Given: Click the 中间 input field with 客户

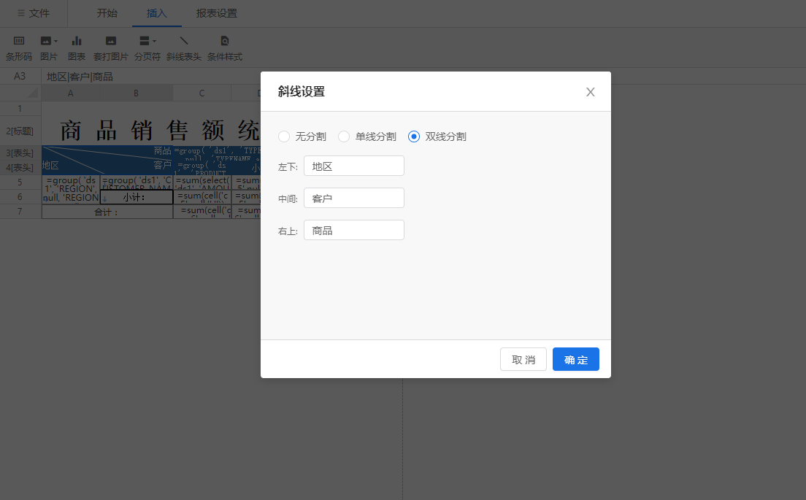Looking at the screenshot, I should pyautogui.click(x=353, y=198).
